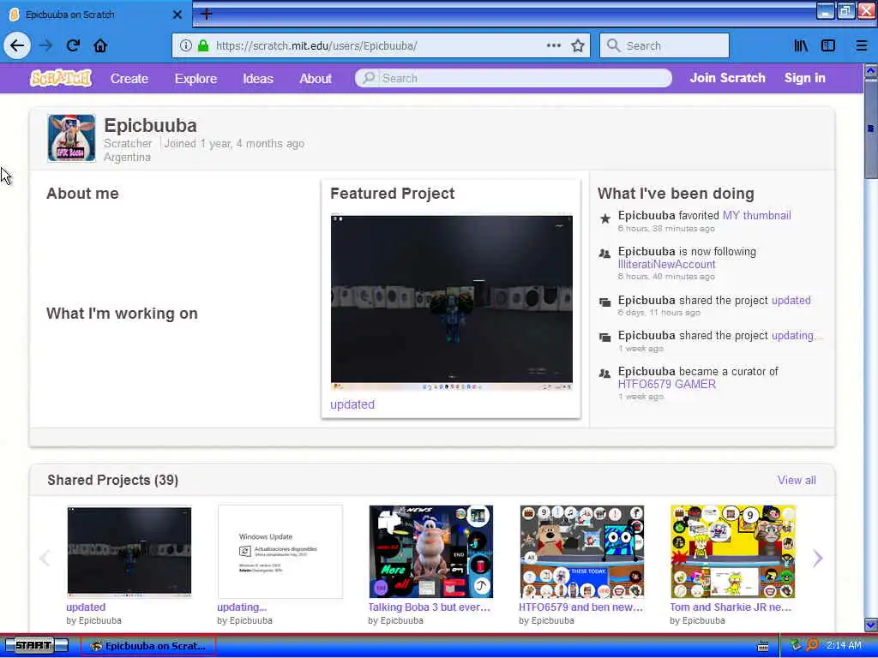Open 'updated' link under Featured Project
Screen dimensions: 878x658
(x=352, y=404)
